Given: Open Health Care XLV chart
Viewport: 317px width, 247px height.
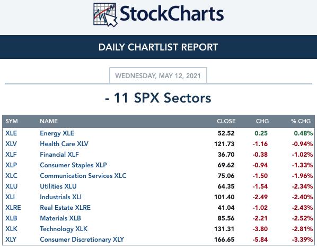Looking at the screenshot, I should click(x=64, y=144).
